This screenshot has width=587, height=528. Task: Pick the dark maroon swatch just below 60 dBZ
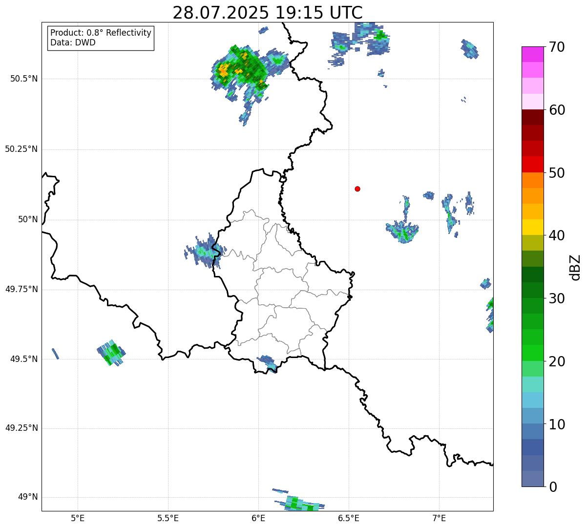click(x=533, y=117)
